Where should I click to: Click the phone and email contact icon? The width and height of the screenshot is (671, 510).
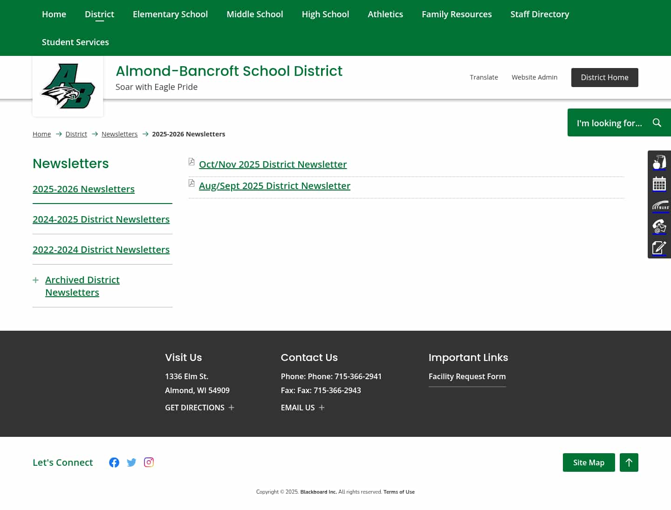point(659,227)
